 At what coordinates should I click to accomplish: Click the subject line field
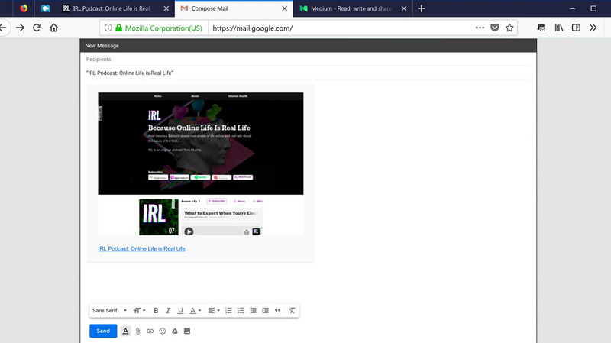click(x=308, y=73)
